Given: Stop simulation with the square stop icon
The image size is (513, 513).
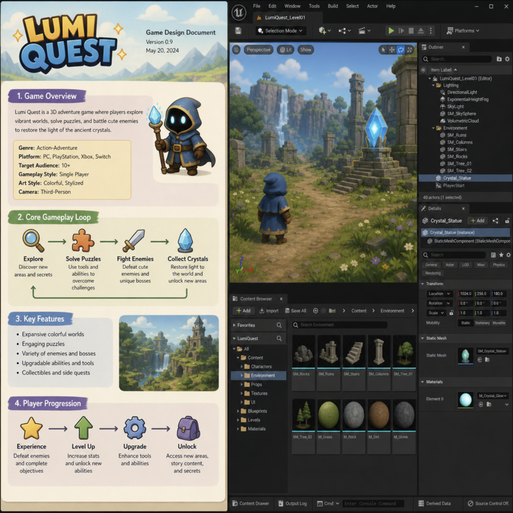Looking at the screenshot, I should 411,31.
